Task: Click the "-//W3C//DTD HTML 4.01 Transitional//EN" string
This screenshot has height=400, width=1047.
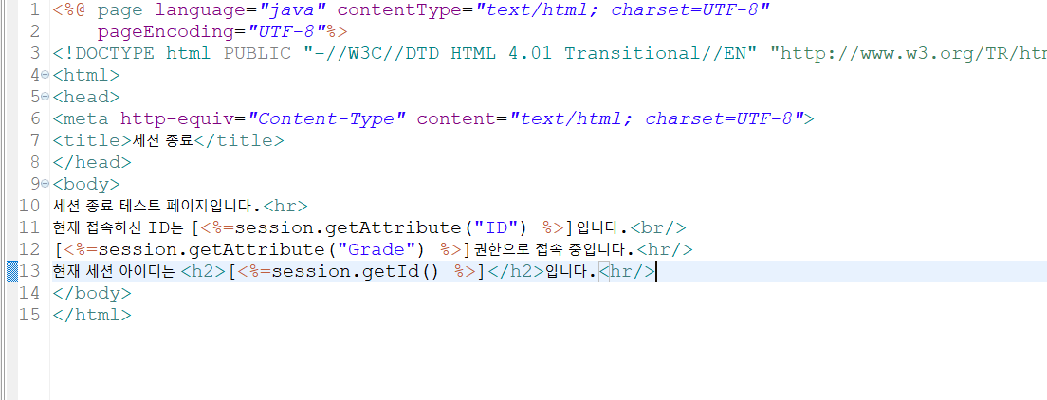Action: click(x=531, y=54)
